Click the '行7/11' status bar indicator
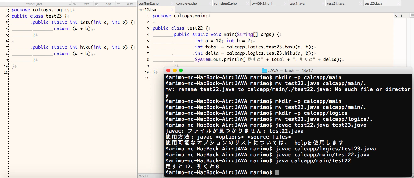 (143, 176)
